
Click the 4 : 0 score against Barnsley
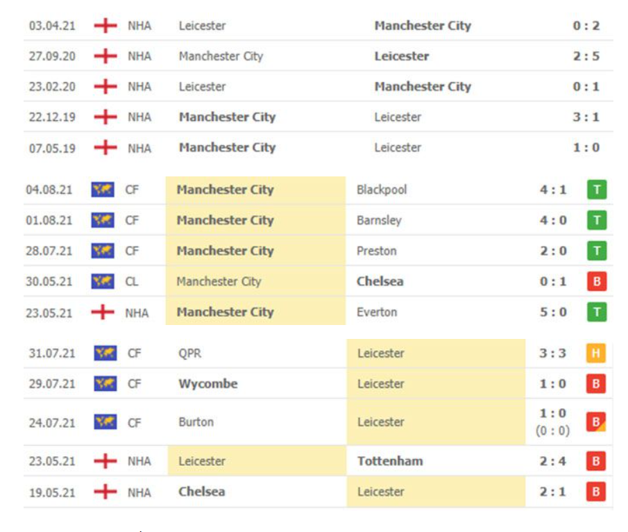[553, 220]
